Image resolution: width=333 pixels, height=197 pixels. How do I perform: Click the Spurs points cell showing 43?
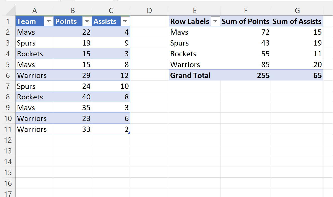[x=246, y=43]
